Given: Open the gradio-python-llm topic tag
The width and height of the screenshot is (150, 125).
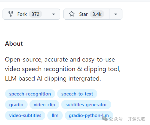Looking at the screenshot, I should 89,115.
